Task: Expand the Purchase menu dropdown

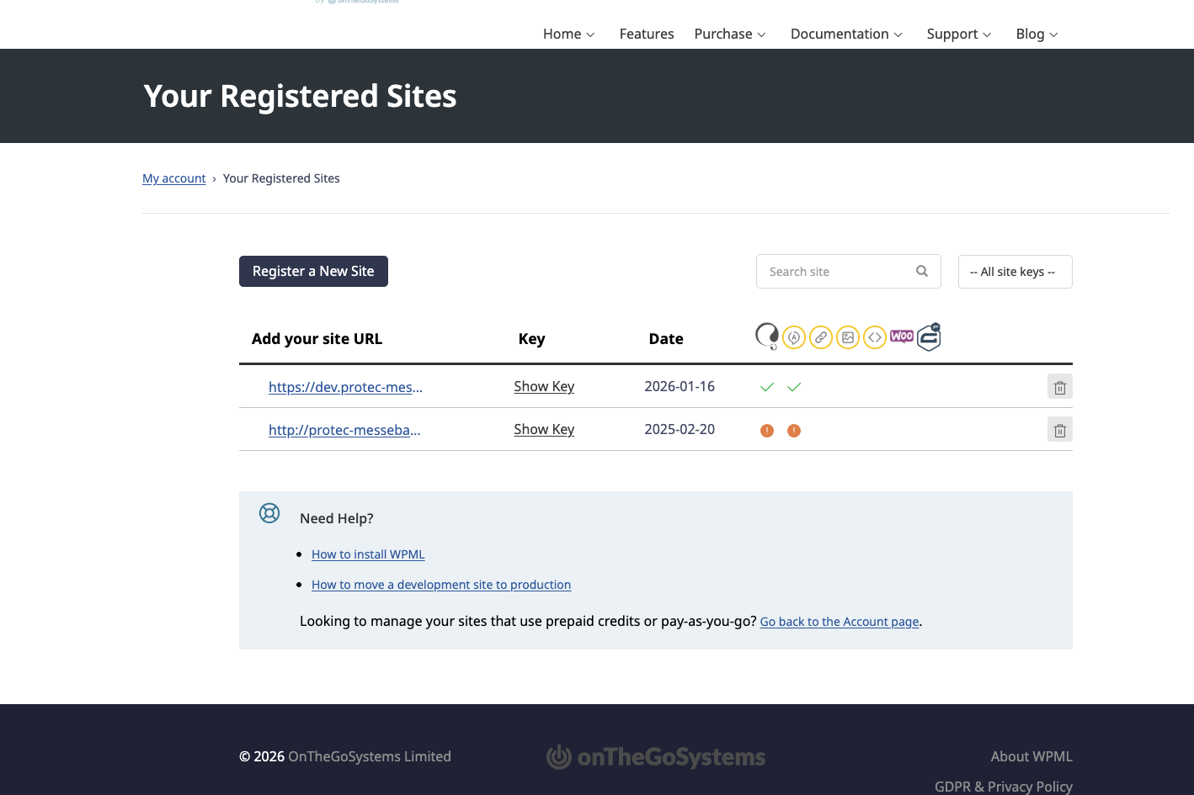Action: coord(730,34)
